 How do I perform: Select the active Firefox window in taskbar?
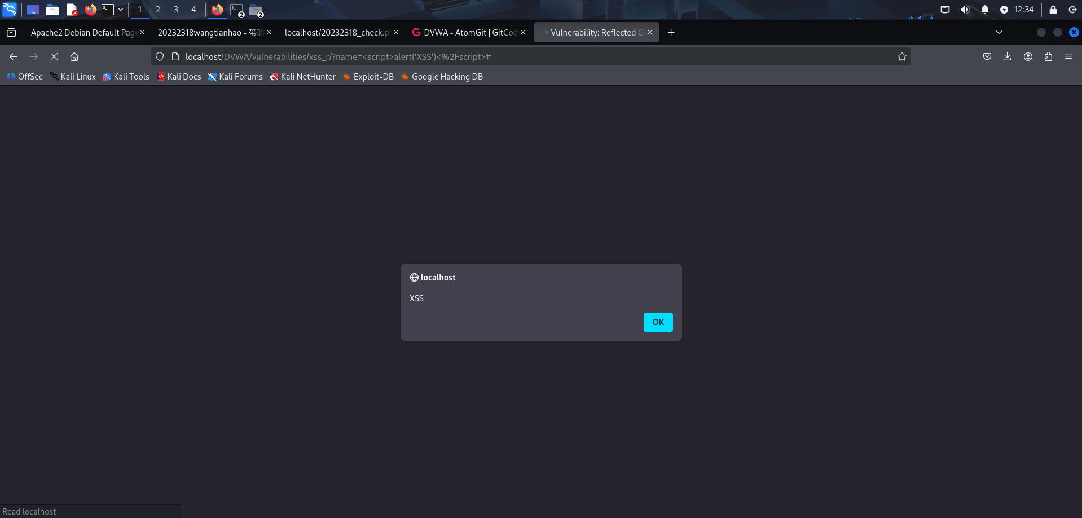(217, 10)
